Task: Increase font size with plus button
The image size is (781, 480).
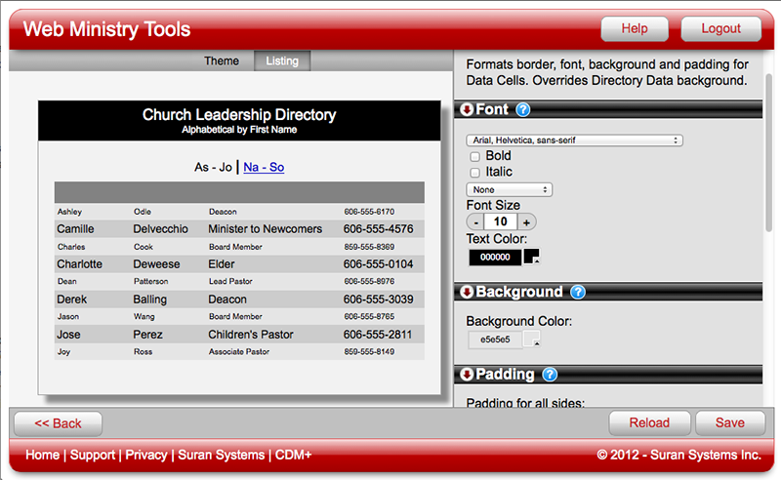Action: click(527, 222)
